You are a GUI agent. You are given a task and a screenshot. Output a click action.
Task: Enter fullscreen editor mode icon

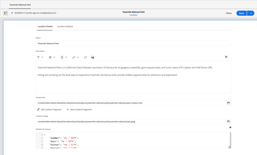[226, 57]
